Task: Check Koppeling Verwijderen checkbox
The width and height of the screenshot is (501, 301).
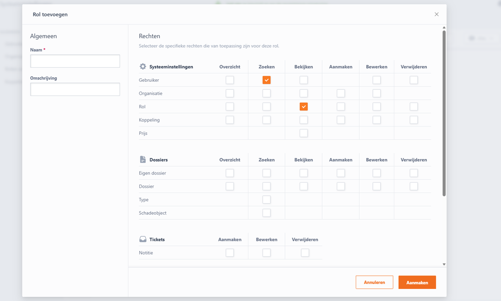Action: tap(414, 120)
